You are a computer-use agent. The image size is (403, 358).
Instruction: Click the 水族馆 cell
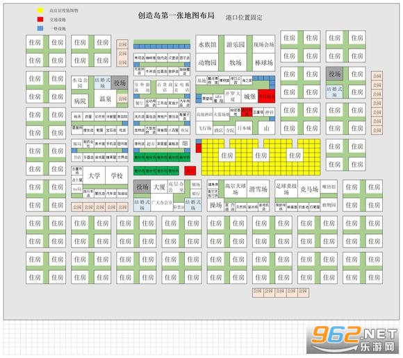coord(207,44)
